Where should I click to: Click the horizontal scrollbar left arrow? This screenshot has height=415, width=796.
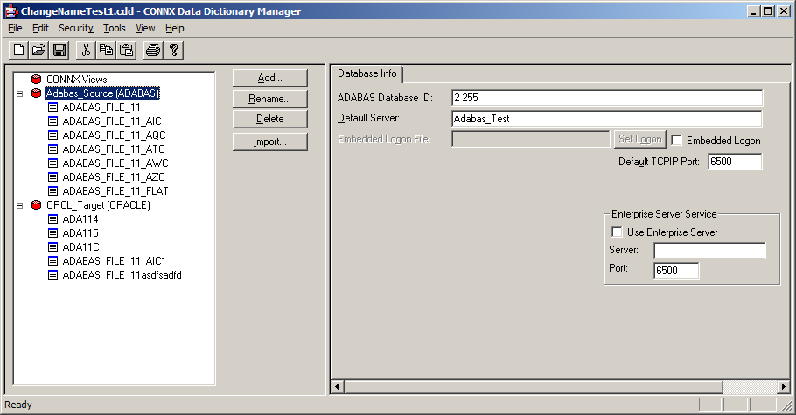pos(337,386)
